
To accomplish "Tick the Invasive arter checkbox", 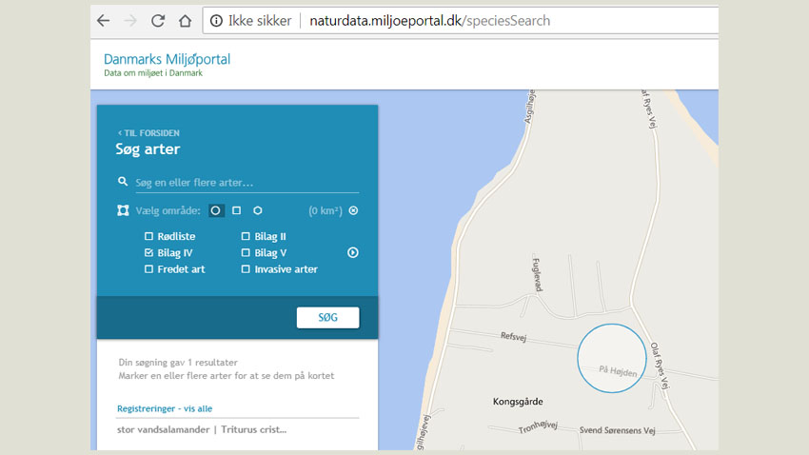I will coord(246,269).
